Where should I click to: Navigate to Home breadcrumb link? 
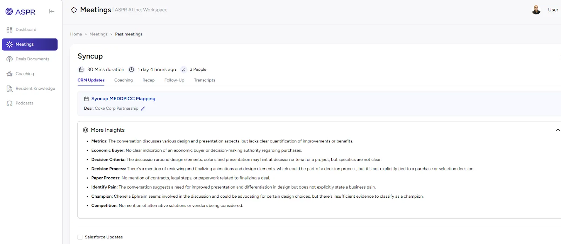point(76,34)
